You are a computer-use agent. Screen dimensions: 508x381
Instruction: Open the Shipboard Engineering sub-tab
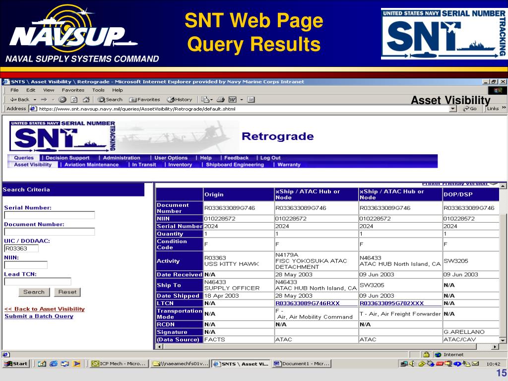point(235,165)
